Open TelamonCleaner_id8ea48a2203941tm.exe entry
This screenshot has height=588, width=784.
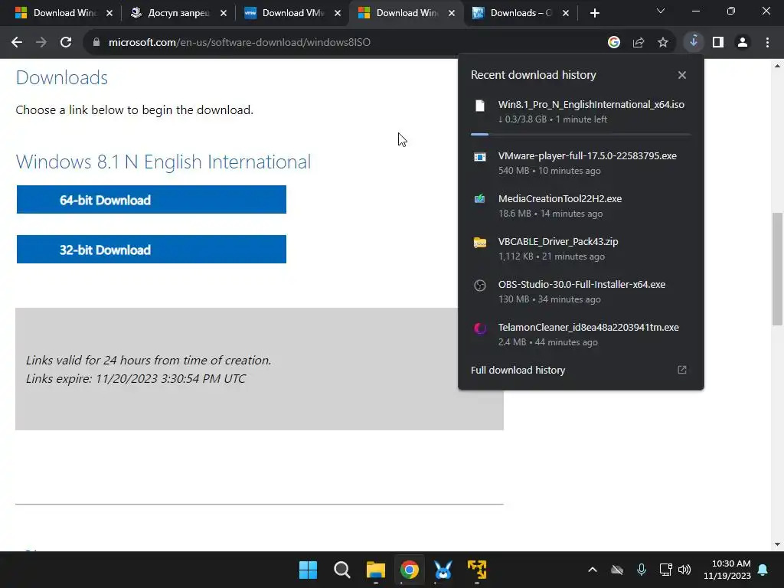[x=581, y=335]
